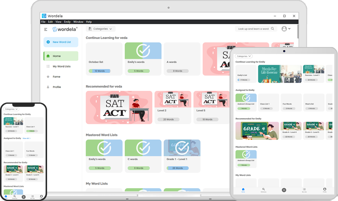This screenshot has width=338, height=201.
Task: Open the hamburger menu in laptop sidebar
Action: click(46, 29)
